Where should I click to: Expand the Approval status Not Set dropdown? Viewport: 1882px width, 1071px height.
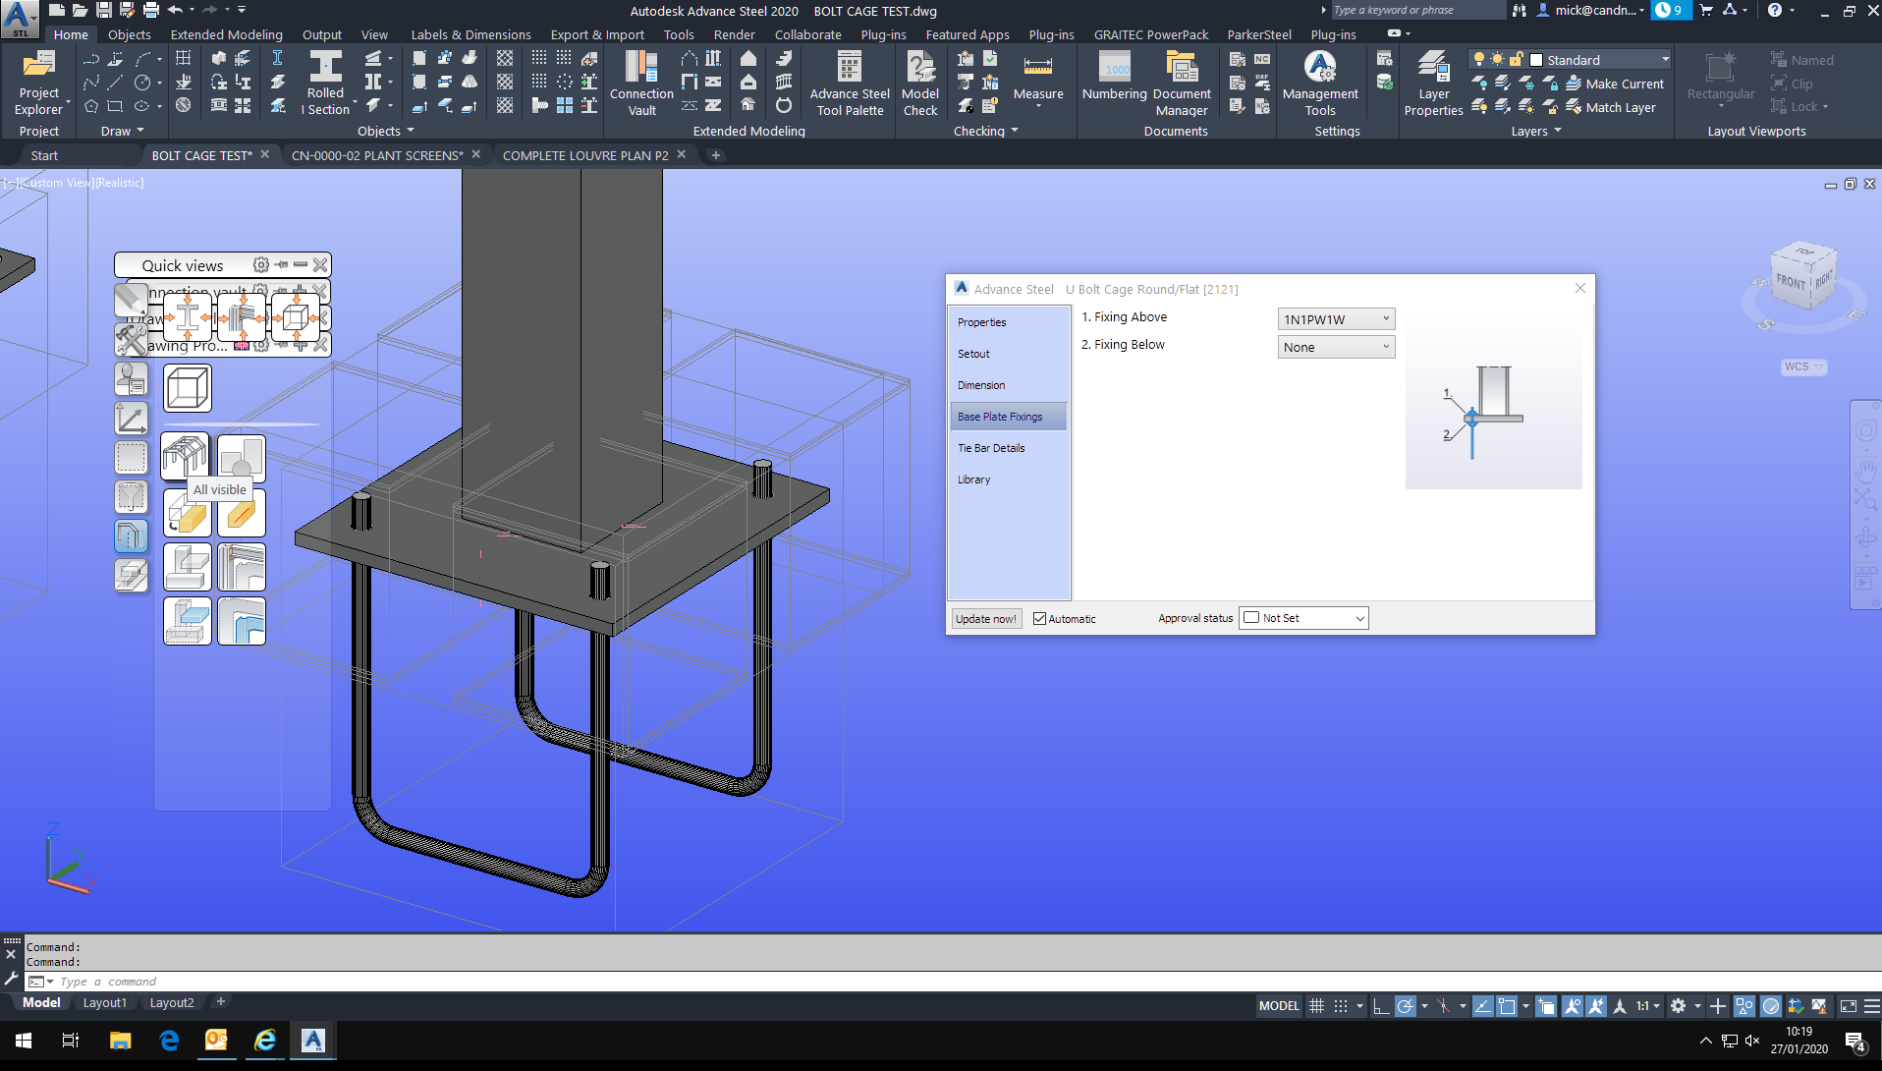point(1358,618)
